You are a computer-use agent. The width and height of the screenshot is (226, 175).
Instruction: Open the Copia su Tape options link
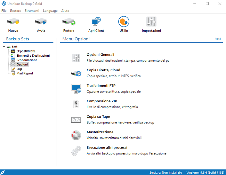pos(98,117)
